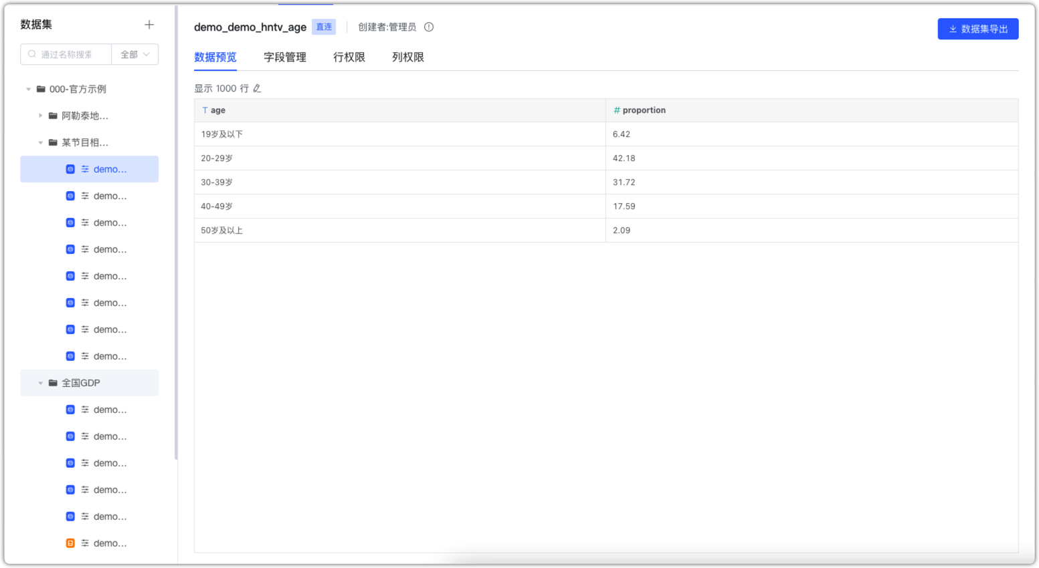The image size is (1039, 568).
Task: Collapse the 000-官方示例 folder
Action: tap(28, 89)
